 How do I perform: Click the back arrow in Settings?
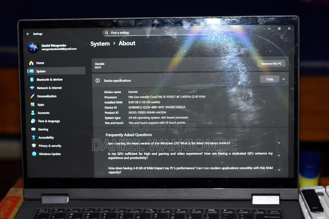[x=28, y=34]
